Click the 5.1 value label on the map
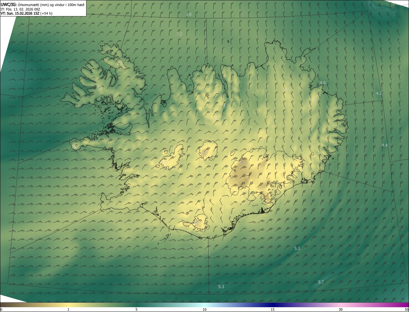Image resolution: width=409 pixels, height=312 pixels. (297, 248)
